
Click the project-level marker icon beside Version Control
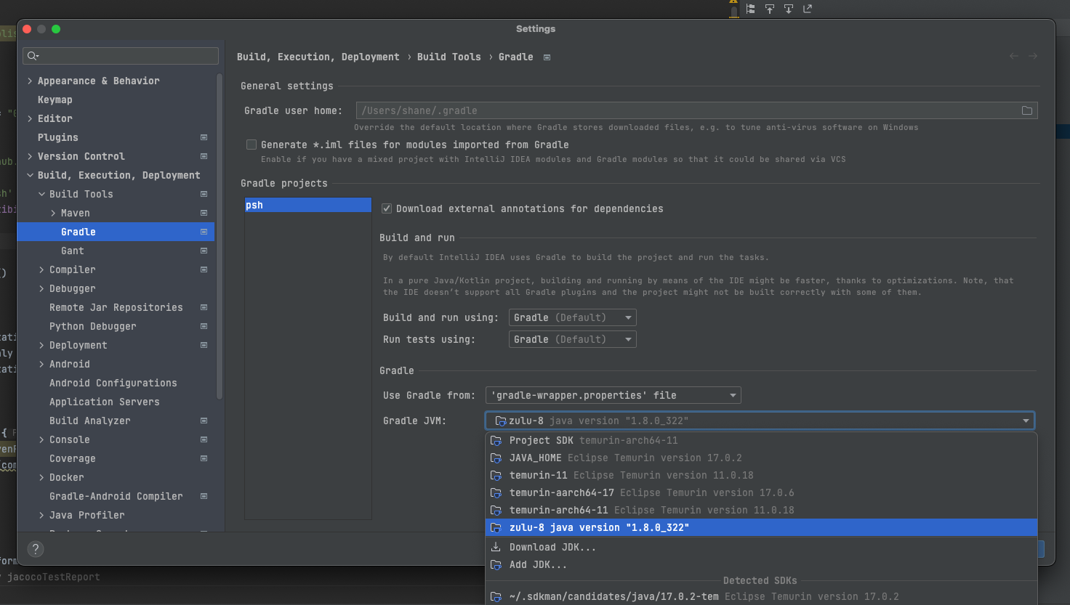[204, 156]
